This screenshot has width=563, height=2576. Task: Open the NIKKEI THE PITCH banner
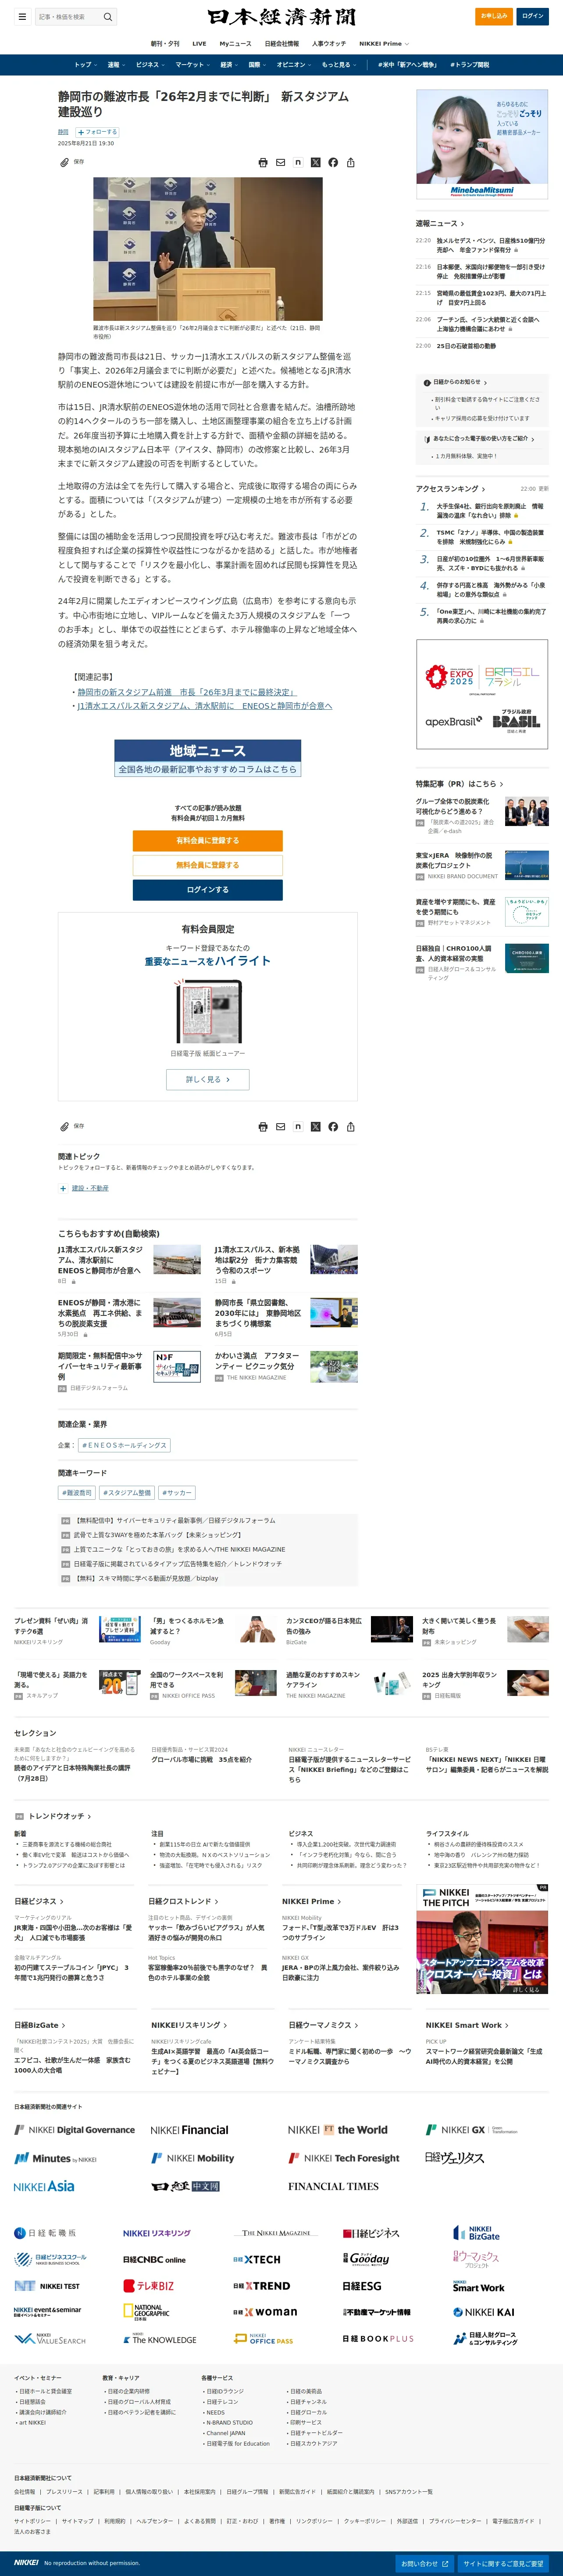pyautogui.click(x=482, y=1939)
